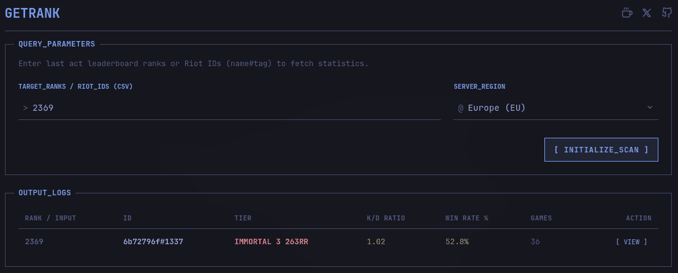Open the coffee donation icon

[627, 13]
